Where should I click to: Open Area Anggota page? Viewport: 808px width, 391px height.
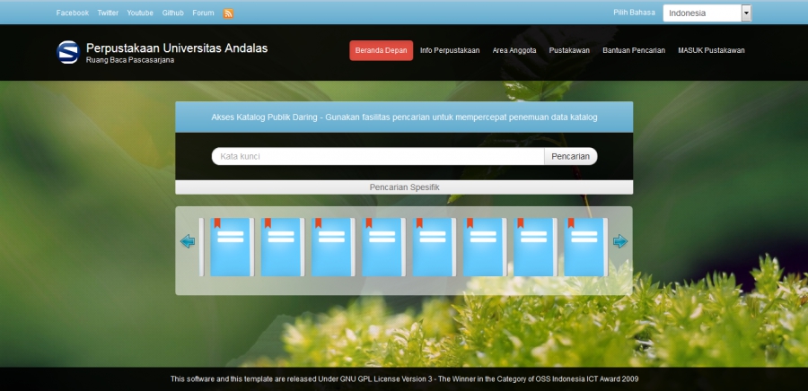point(514,50)
